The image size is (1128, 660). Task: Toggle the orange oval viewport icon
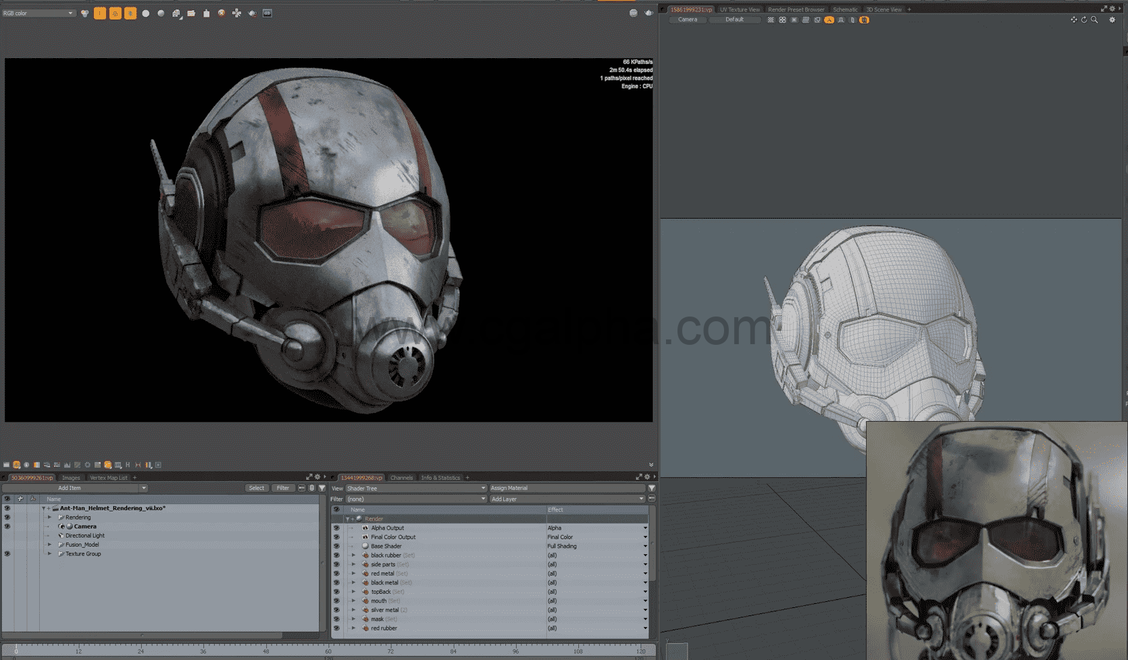click(x=829, y=20)
